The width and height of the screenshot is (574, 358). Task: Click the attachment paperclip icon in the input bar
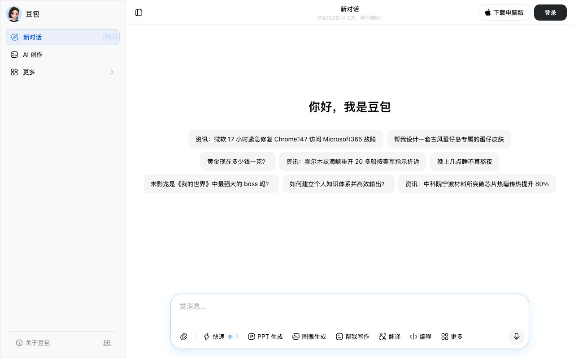183,337
